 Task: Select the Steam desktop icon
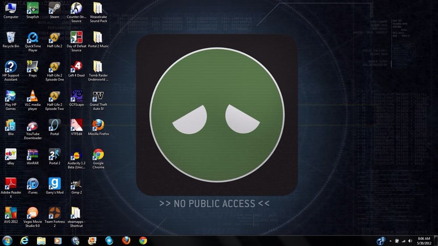pyautogui.click(x=55, y=10)
